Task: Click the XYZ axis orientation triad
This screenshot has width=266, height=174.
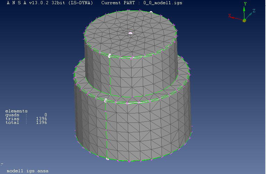Action: tap(242, 12)
